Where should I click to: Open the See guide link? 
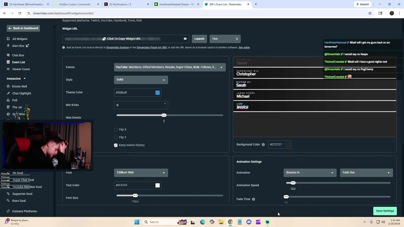[244, 48]
